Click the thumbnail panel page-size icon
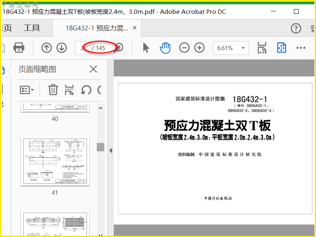The width and height of the screenshot is (316, 237). point(69,90)
